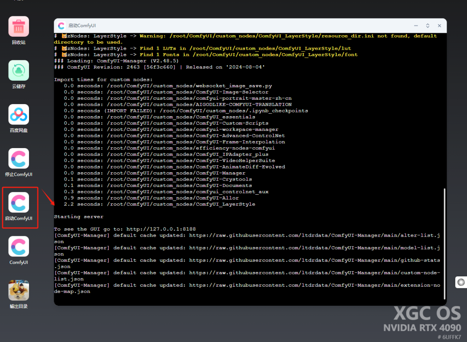467x342 pixels.
Task: Click the ComfyUI_essentials line
Action: tap(159, 117)
